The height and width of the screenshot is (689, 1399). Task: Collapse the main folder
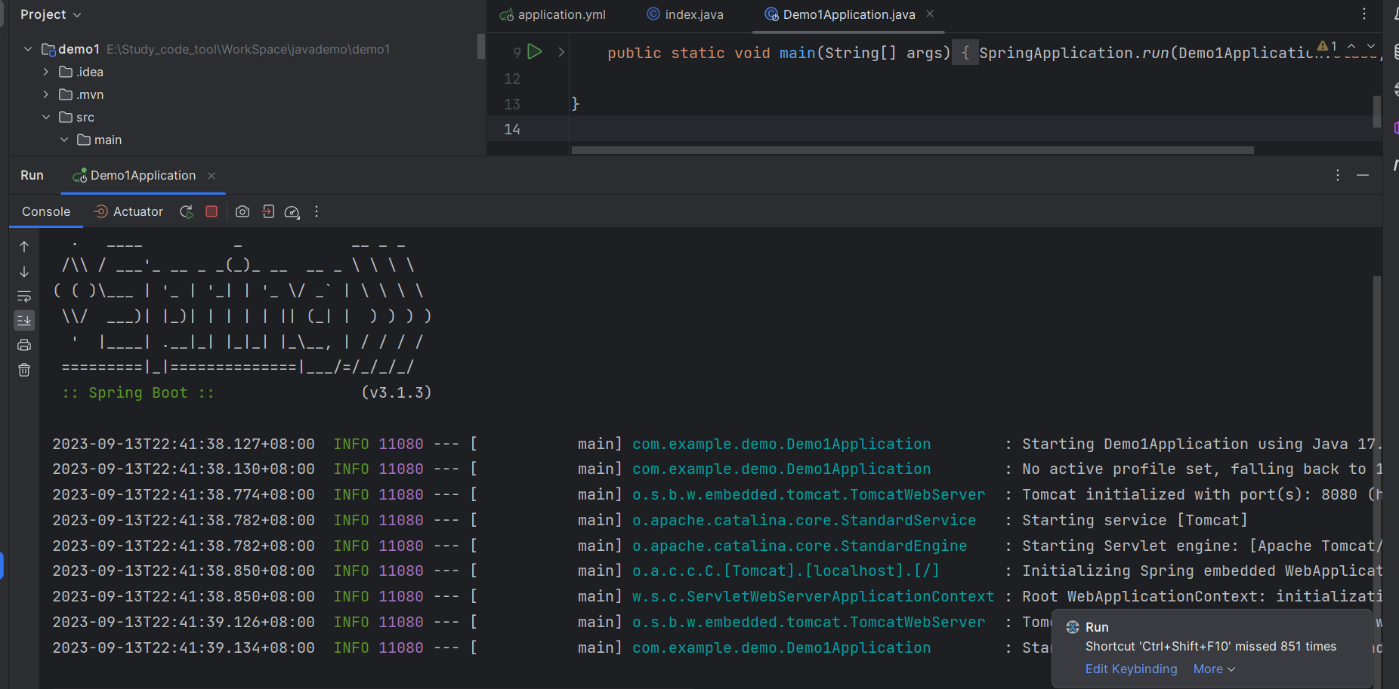(64, 140)
